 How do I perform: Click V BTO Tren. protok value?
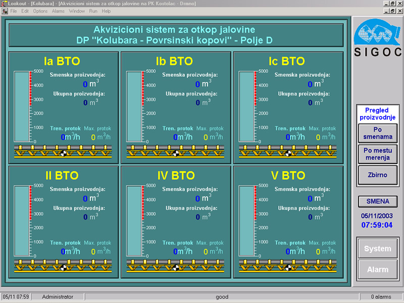pos(288,251)
